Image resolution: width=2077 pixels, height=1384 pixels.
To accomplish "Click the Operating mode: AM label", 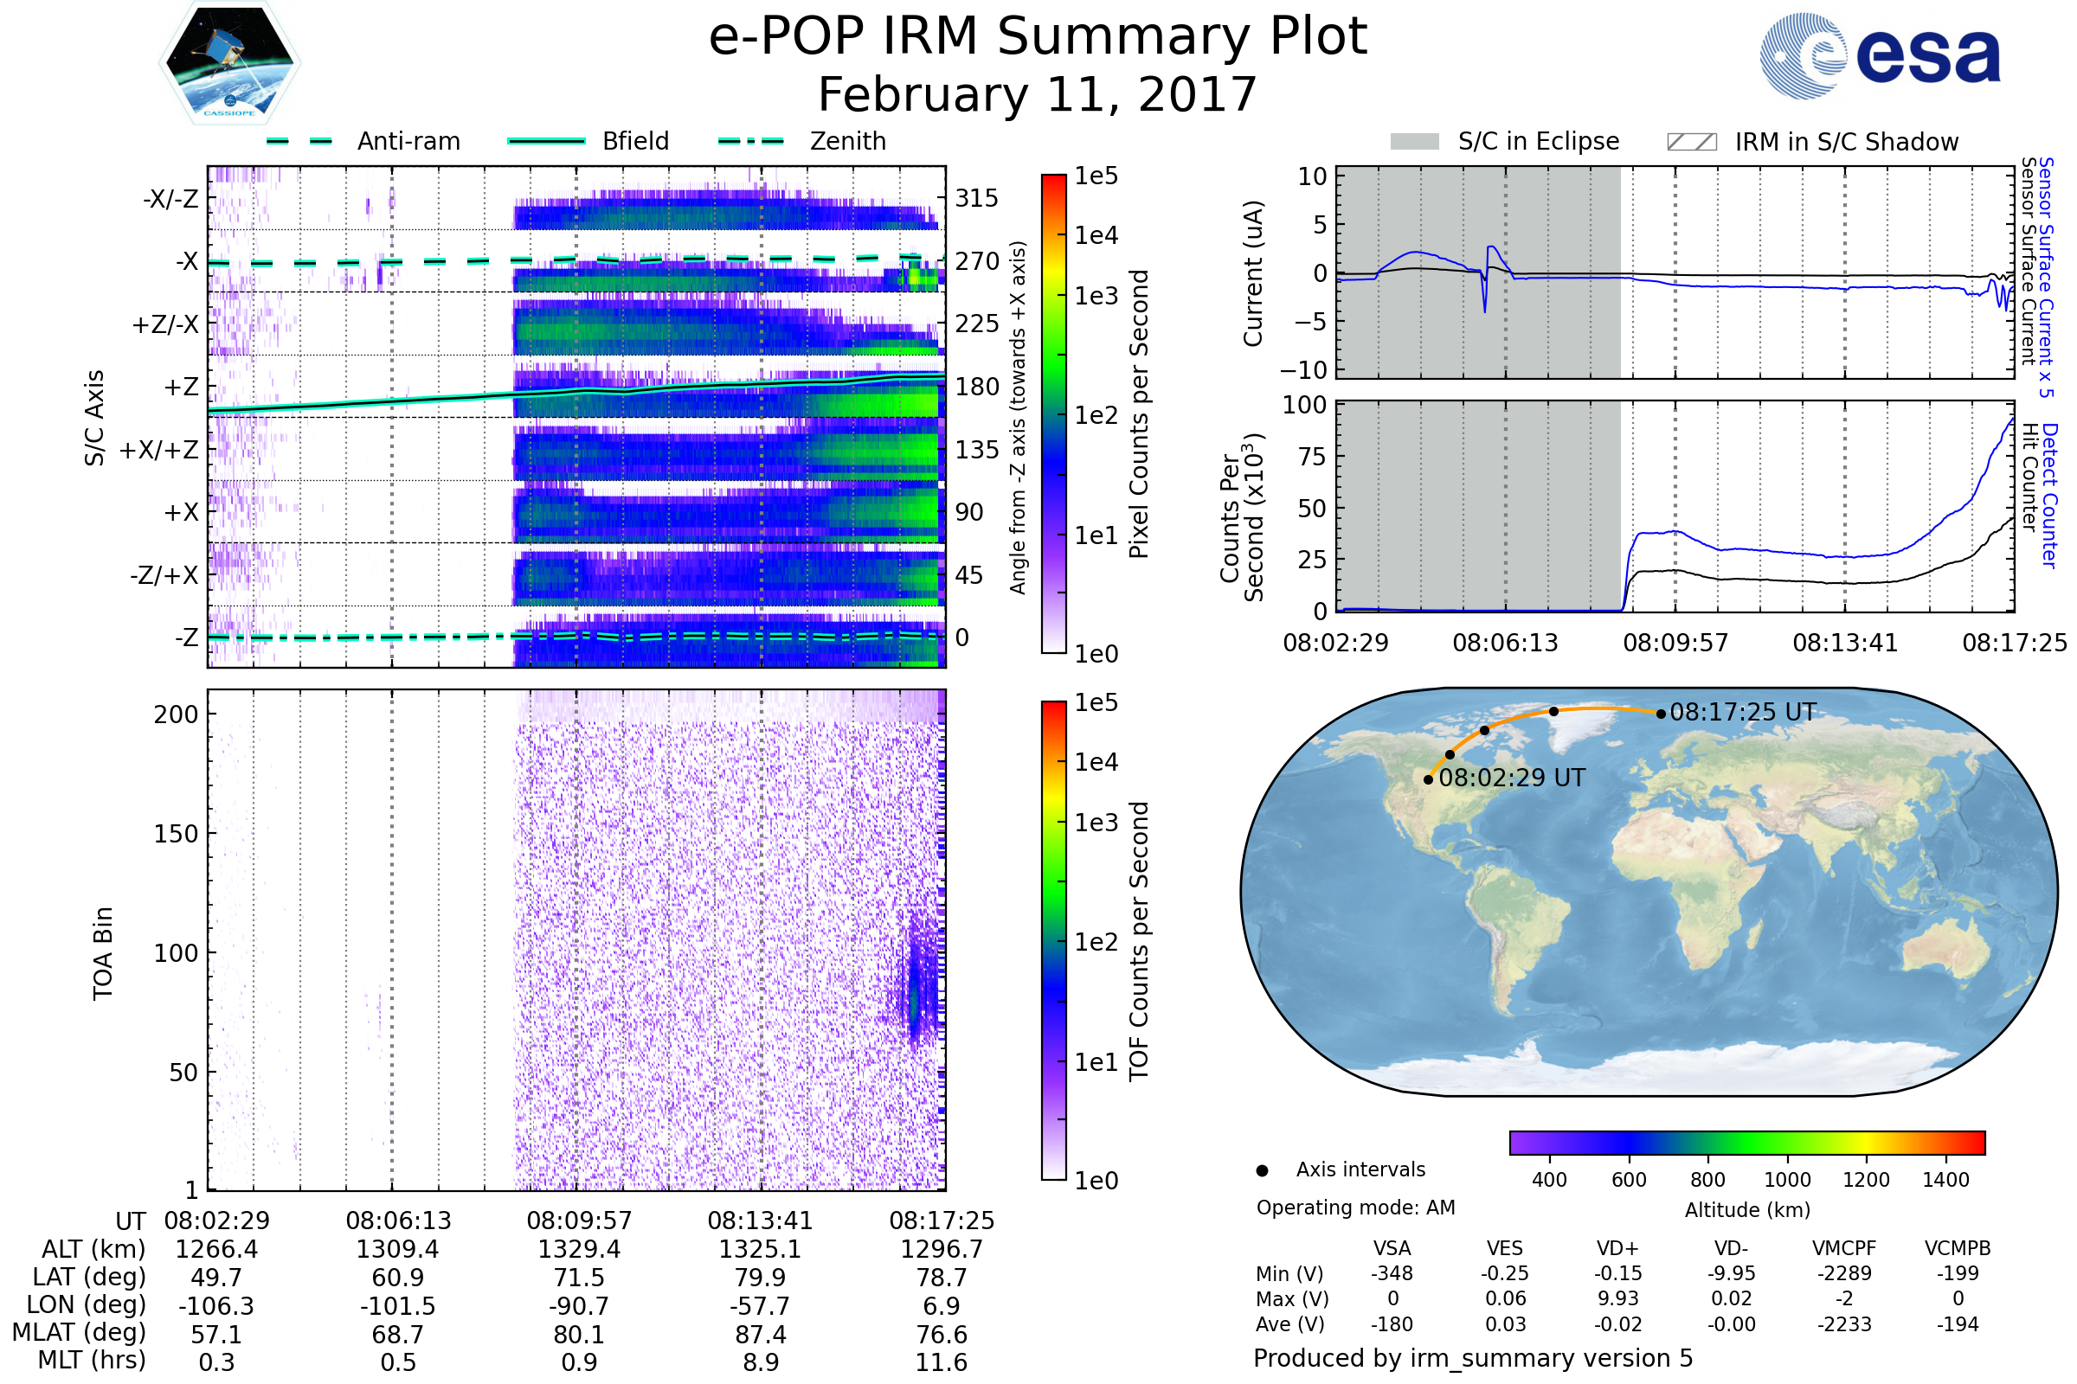I will click(1355, 1208).
